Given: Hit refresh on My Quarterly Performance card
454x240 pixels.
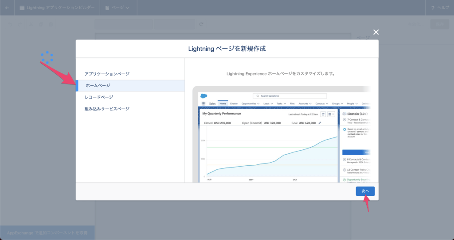Looking at the screenshot, I should pyautogui.click(x=323, y=114).
